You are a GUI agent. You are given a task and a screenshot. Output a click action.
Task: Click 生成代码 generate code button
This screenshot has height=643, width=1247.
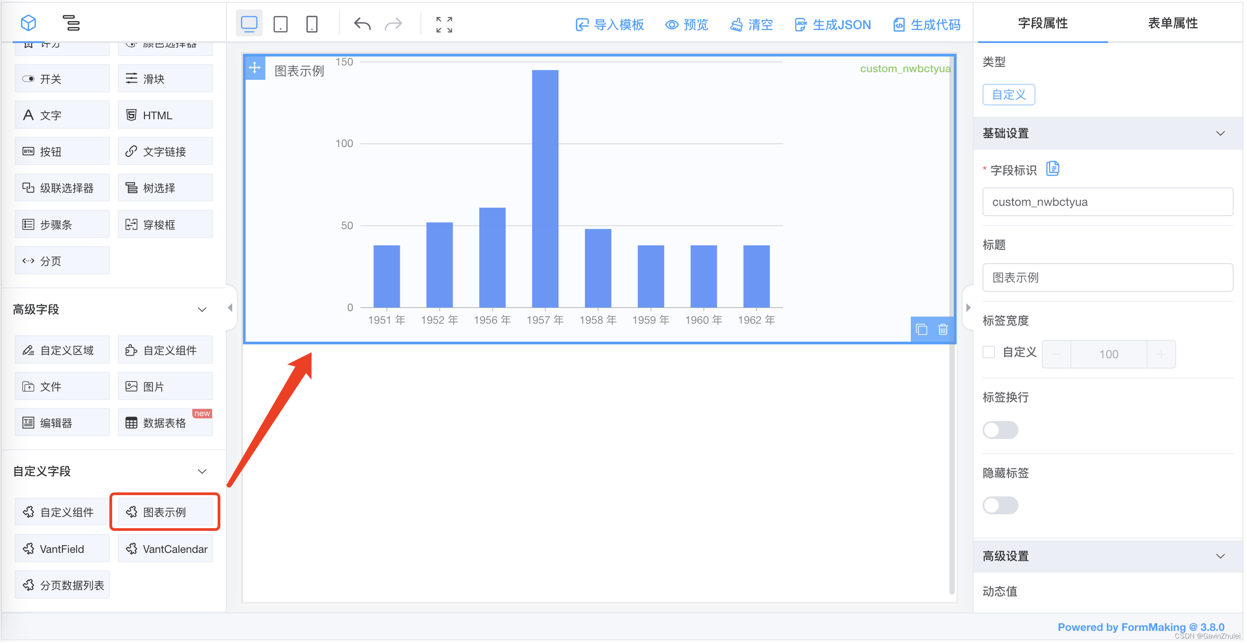point(927,25)
